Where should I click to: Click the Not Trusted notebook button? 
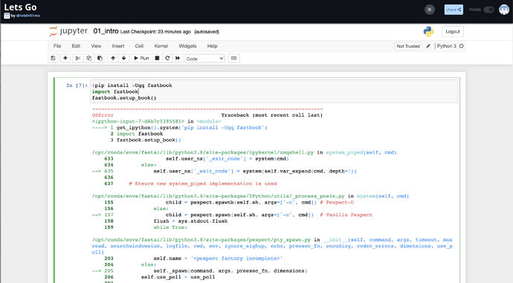coord(408,46)
